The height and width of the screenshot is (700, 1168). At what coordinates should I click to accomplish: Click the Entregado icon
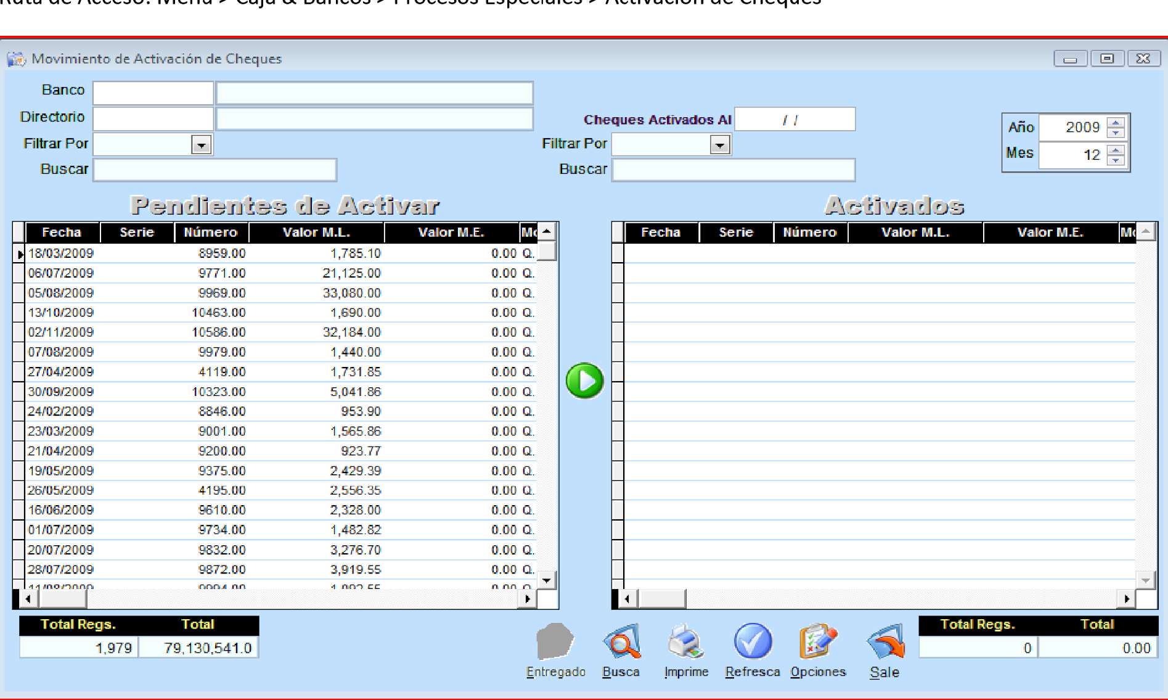tap(555, 643)
